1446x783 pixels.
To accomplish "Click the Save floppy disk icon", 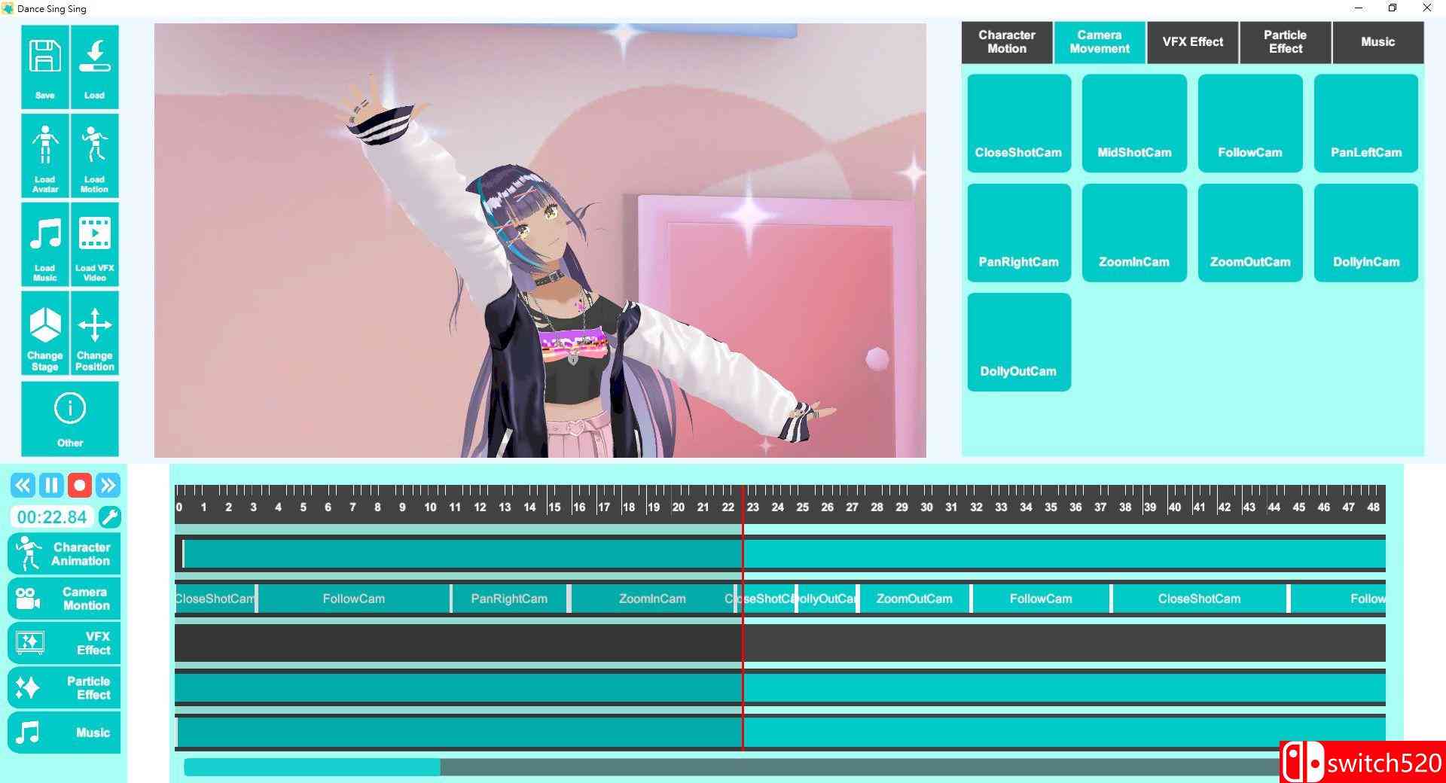I will pos(45,59).
